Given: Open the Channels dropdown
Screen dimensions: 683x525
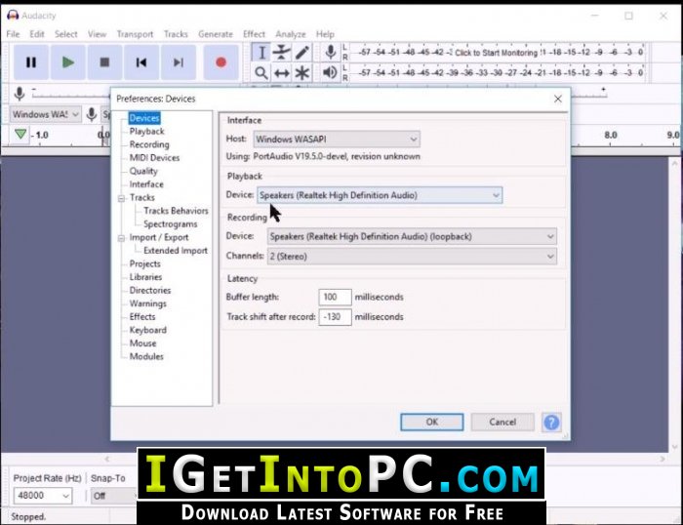Looking at the screenshot, I should (x=412, y=257).
